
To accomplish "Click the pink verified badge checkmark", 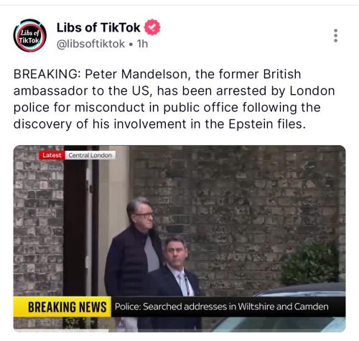I will 152,27.
